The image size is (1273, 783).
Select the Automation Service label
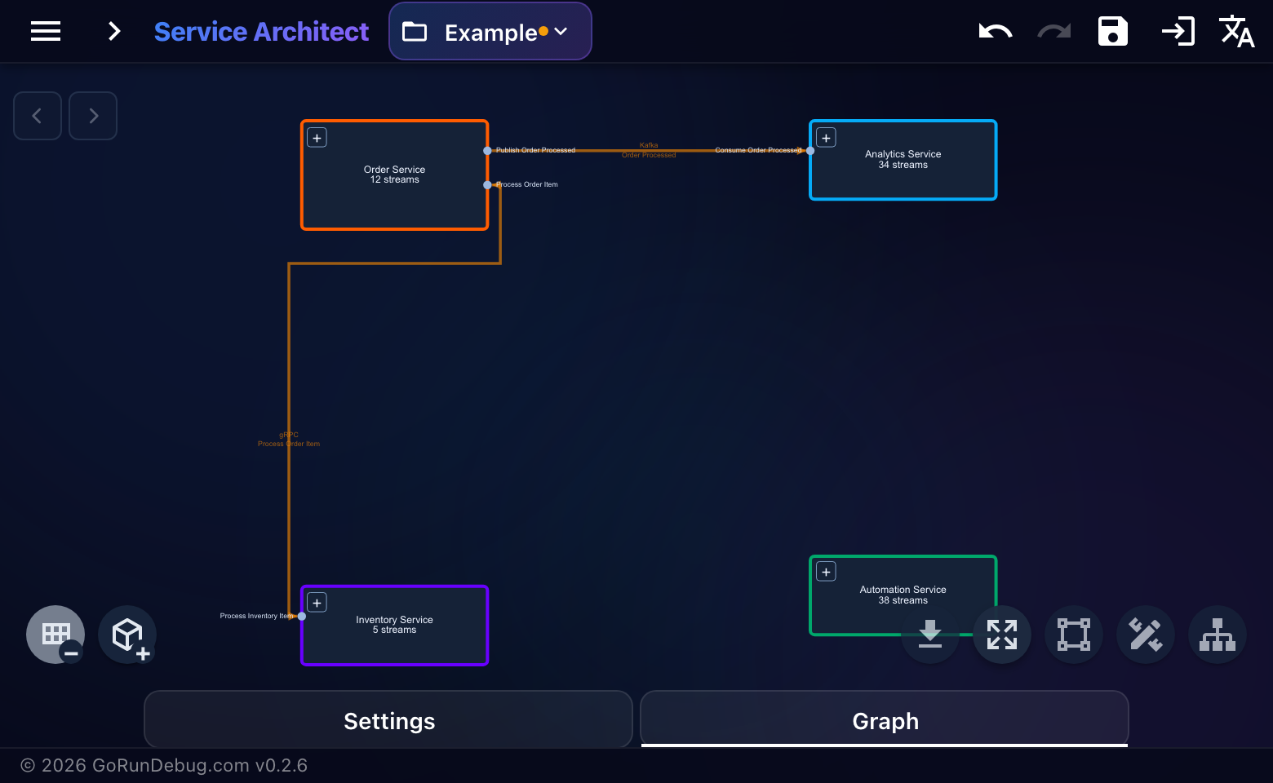click(903, 590)
